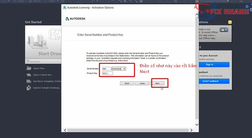Click the Open a Sheet Set icon
This screenshot has height=138, width=252.
(x=29, y=75)
